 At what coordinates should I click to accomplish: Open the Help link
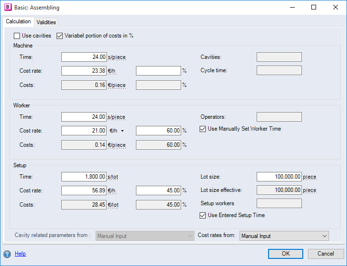click(20, 254)
